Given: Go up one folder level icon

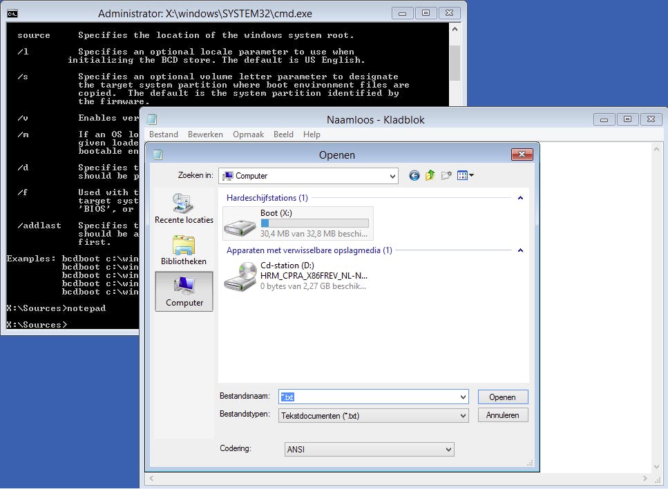Looking at the screenshot, I should coord(430,175).
